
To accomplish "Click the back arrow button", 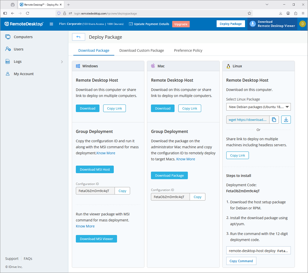I will pos(78,37).
